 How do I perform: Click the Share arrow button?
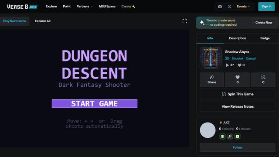tap(212, 80)
